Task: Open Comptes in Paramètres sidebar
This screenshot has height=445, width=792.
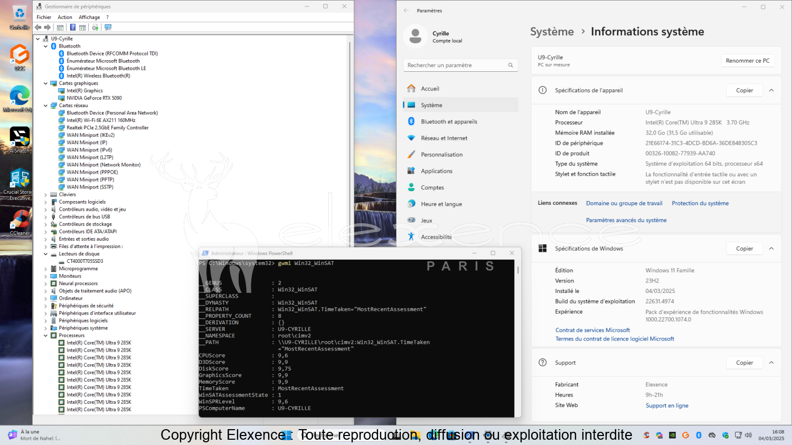Action: coord(460,187)
